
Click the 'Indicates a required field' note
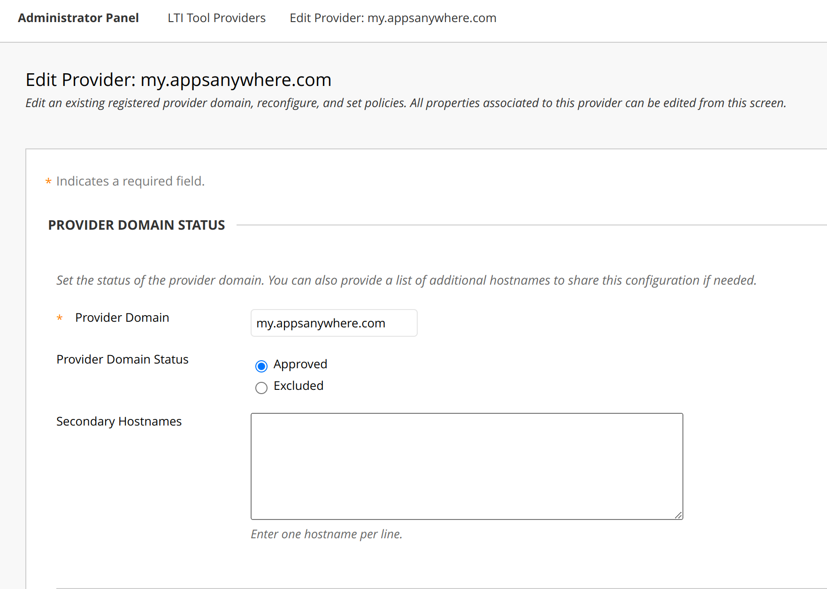[130, 181]
